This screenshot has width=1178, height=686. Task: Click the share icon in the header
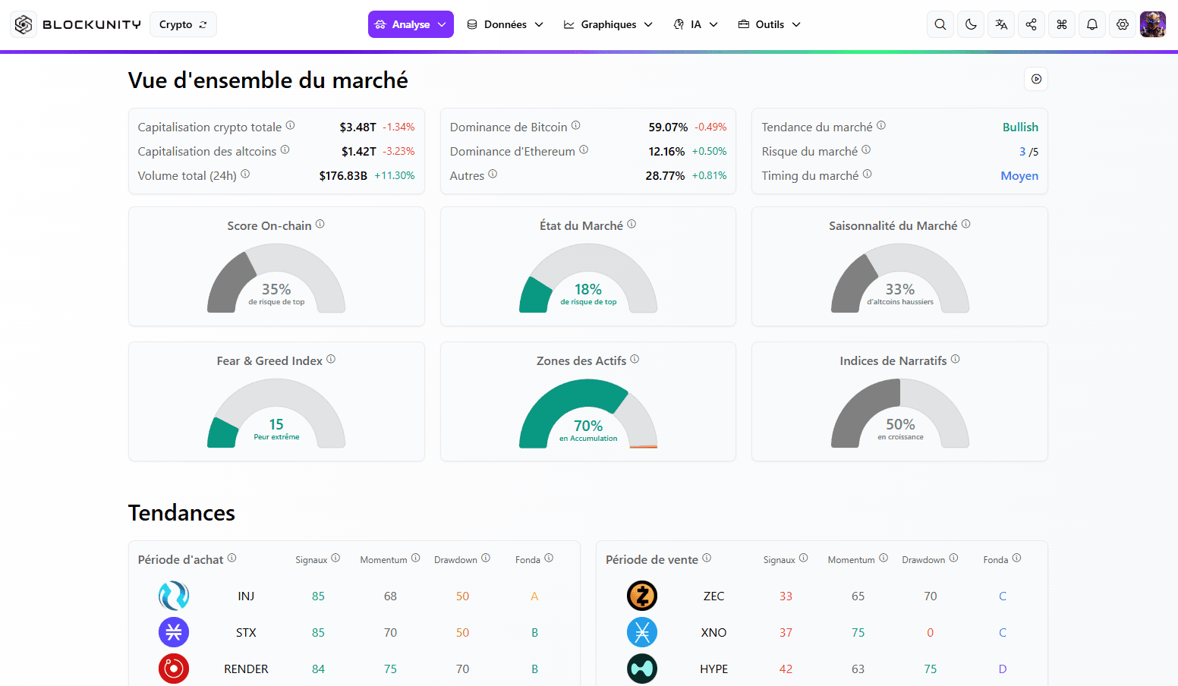[x=1031, y=24]
